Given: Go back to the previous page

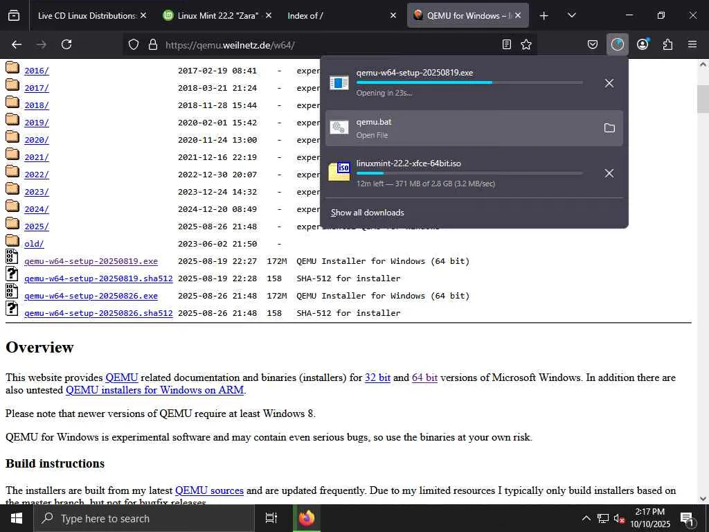Looking at the screenshot, I should [x=17, y=44].
